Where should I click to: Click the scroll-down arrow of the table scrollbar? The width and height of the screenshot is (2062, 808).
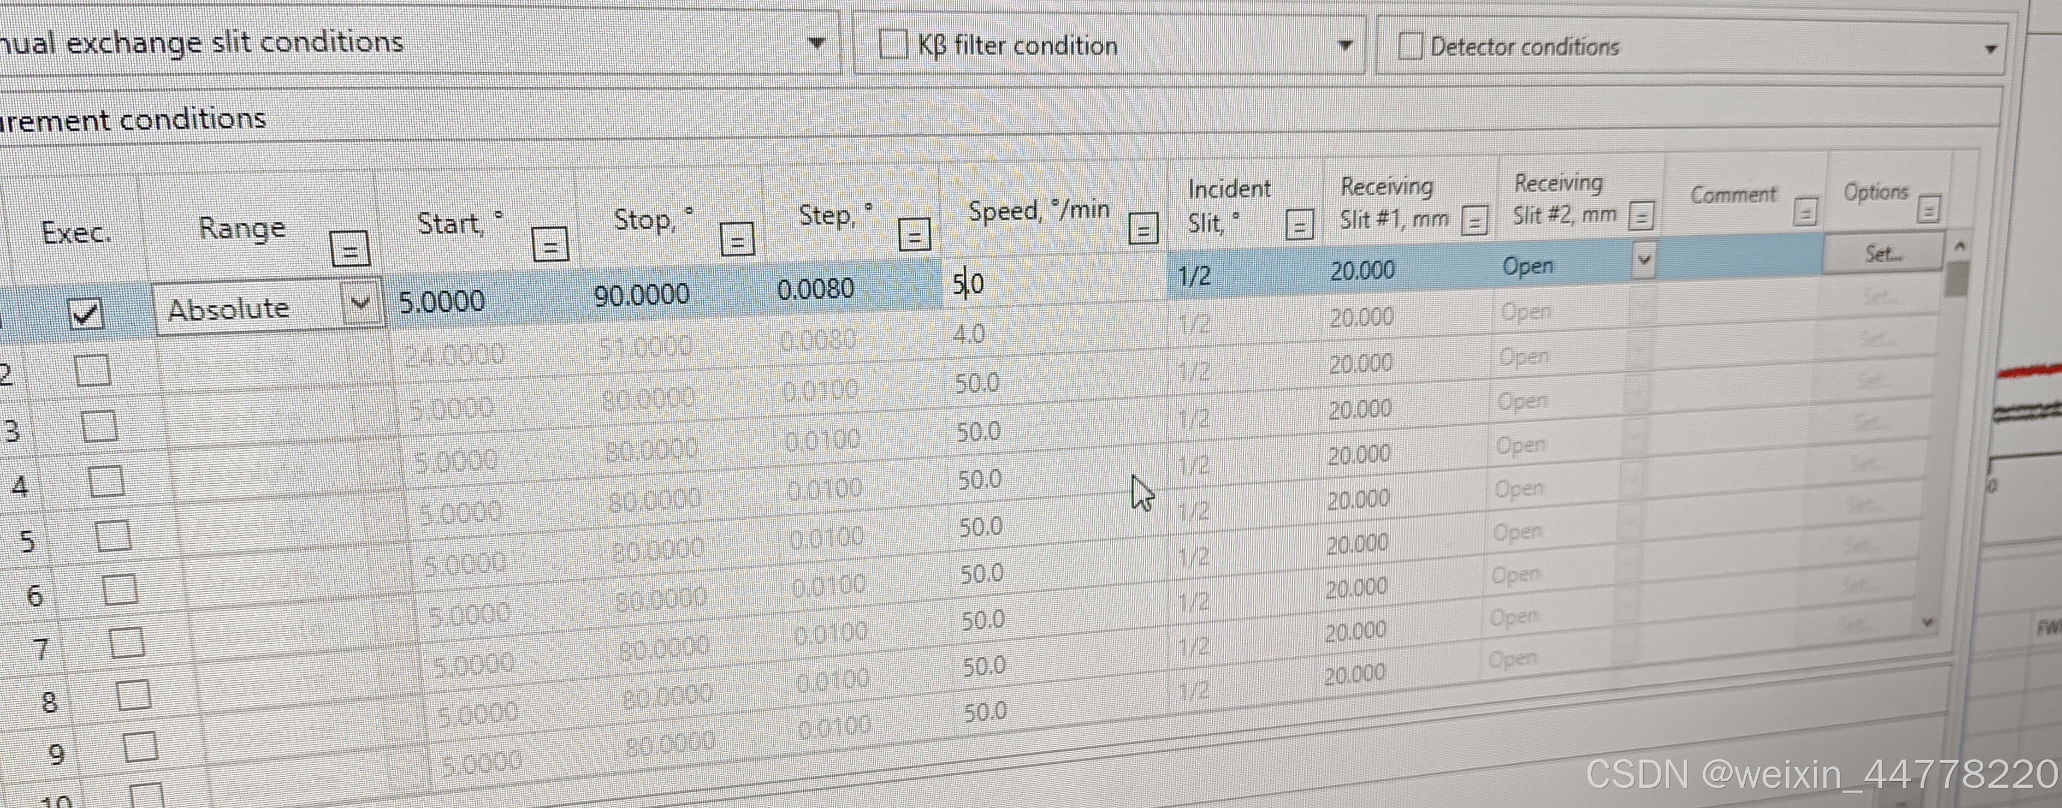pyautogui.click(x=1928, y=622)
